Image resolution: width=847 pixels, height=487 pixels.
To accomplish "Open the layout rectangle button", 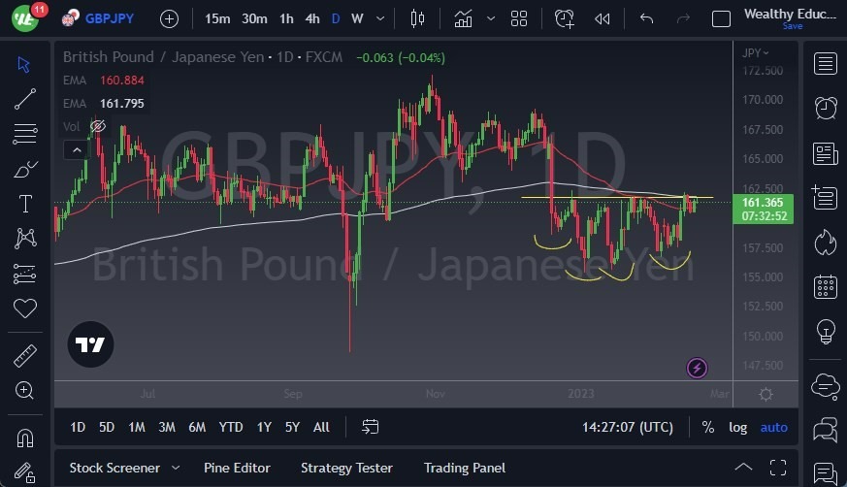I will (721, 19).
